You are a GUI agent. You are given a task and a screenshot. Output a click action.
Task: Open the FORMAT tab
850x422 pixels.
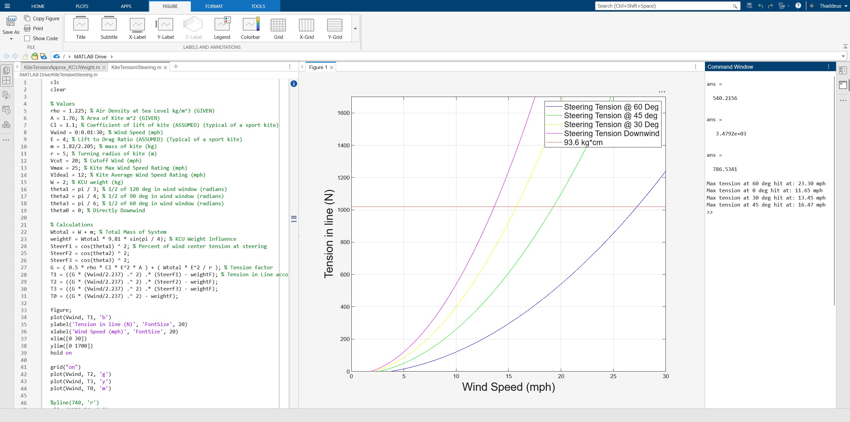(214, 6)
